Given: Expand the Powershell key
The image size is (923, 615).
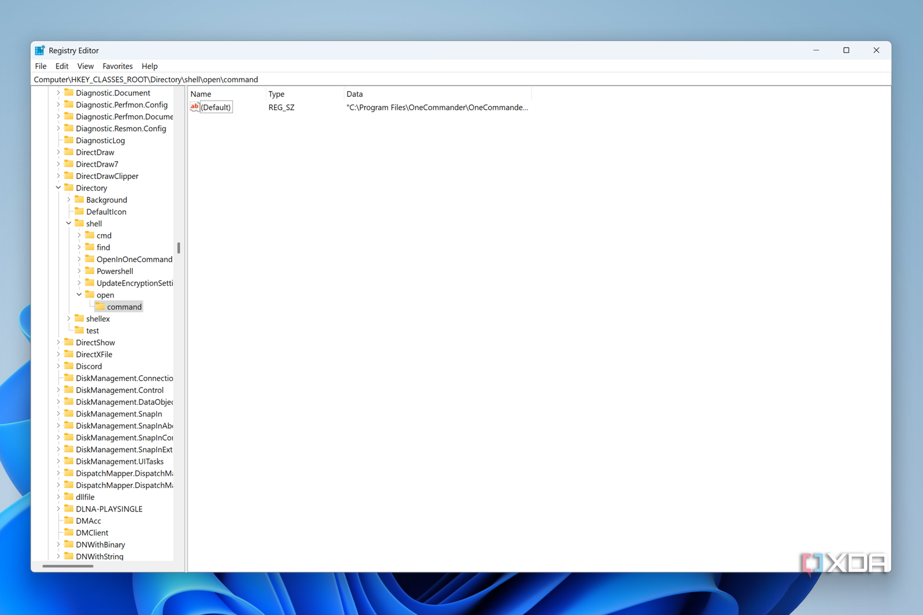Looking at the screenshot, I should [79, 271].
